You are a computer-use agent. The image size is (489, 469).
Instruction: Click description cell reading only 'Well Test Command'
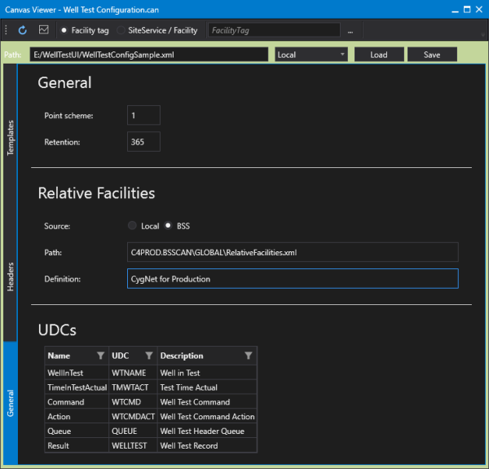[x=207, y=401]
